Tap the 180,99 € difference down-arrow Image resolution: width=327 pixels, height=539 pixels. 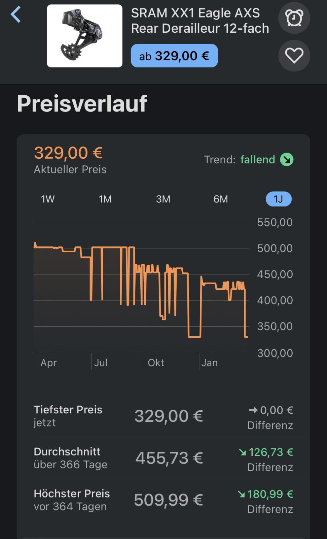(x=241, y=494)
